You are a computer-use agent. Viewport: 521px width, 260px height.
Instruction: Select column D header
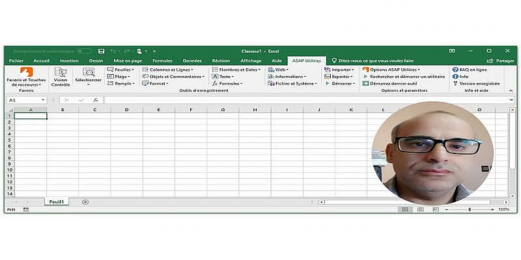pos(126,109)
